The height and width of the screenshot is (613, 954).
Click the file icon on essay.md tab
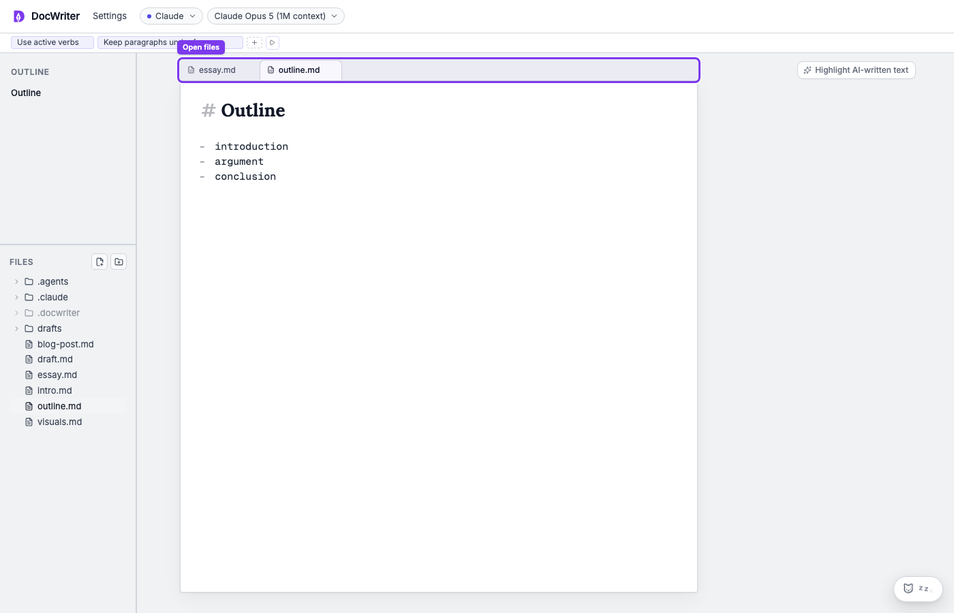[191, 70]
